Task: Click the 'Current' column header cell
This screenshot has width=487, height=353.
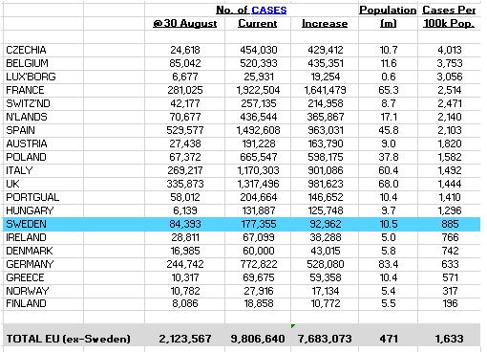Action: (258, 24)
